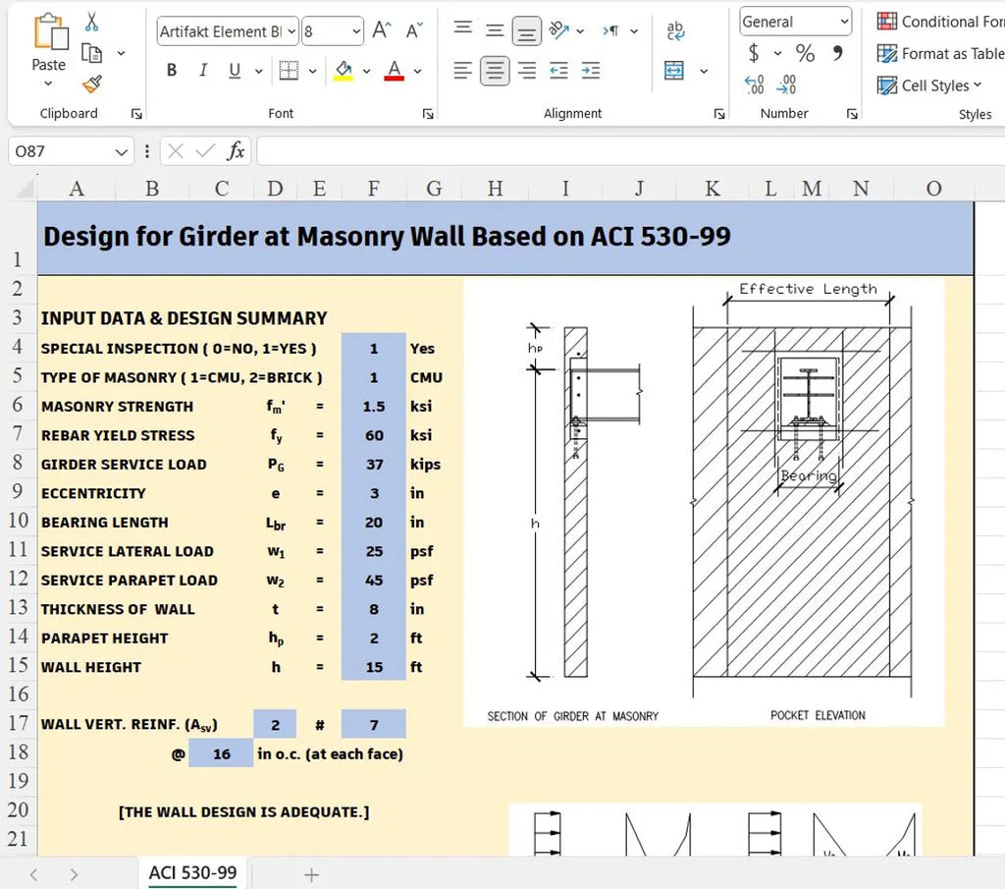
Task: Apply accounting dollar number format
Action: pos(754,53)
